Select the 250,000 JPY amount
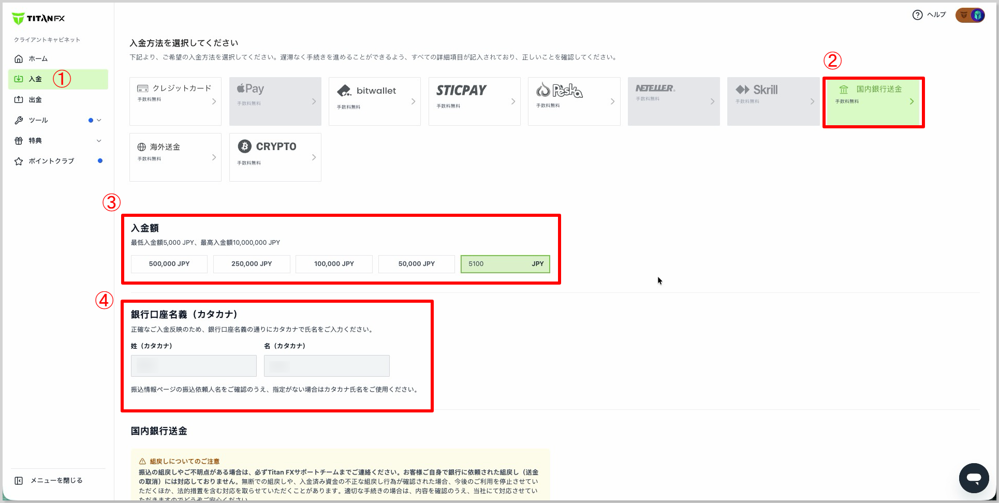The height and width of the screenshot is (503, 999). (252, 264)
